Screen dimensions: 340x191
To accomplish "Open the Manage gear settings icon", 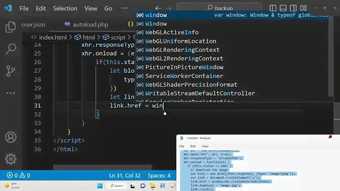I will (10, 159).
